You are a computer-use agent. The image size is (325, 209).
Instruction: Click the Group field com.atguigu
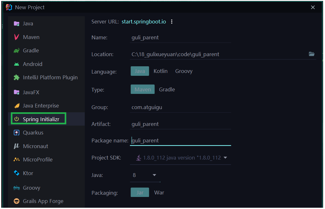(180, 107)
